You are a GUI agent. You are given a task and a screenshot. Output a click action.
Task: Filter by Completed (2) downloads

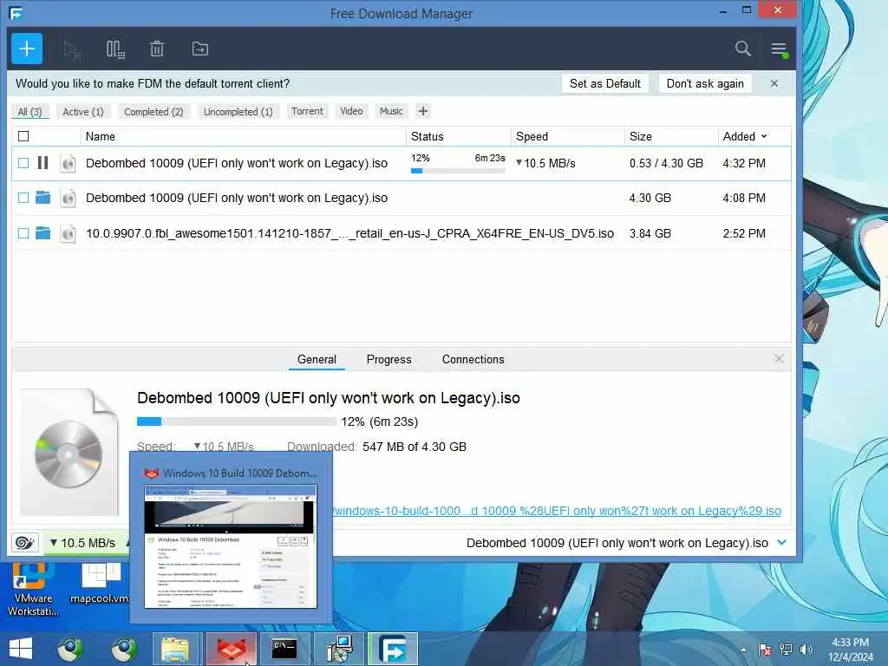(153, 112)
